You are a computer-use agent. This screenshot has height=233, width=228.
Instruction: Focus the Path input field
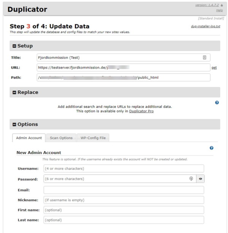pyautogui.click(x=123, y=77)
